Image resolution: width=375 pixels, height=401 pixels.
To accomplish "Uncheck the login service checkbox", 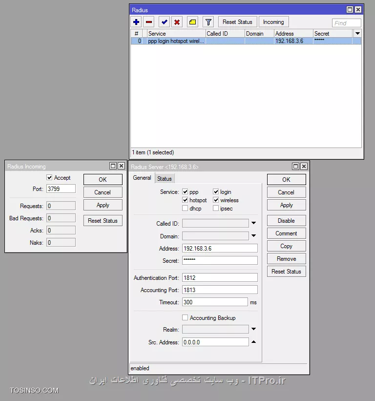I will pyautogui.click(x=216, y=191).
